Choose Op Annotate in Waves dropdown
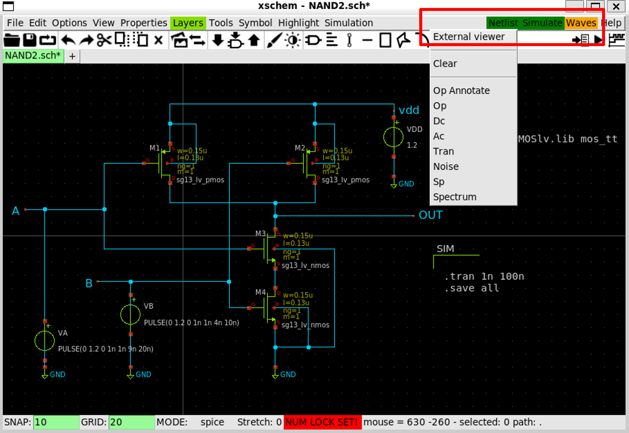 [x=461, y=91]
